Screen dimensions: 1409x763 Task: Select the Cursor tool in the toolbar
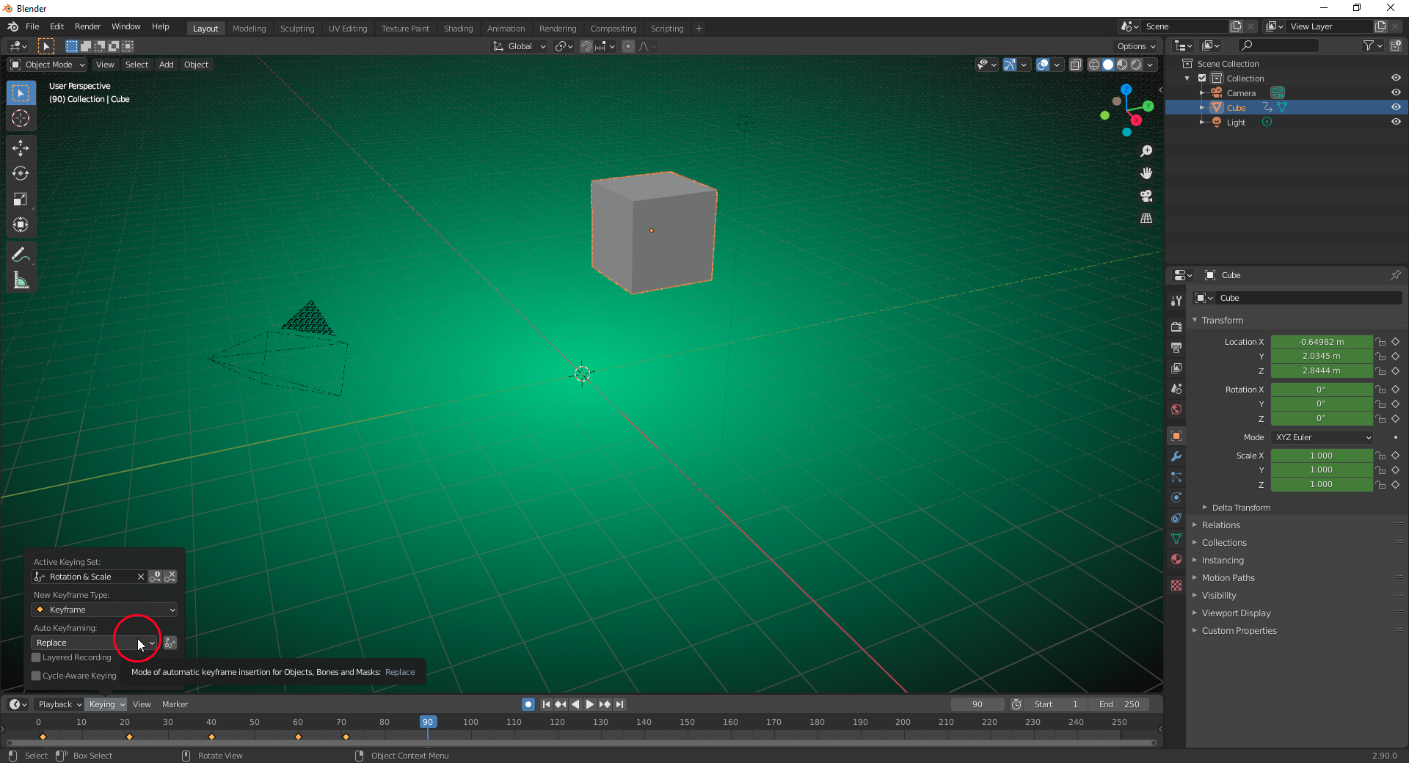pyautogui.click(x=21, y=118)
